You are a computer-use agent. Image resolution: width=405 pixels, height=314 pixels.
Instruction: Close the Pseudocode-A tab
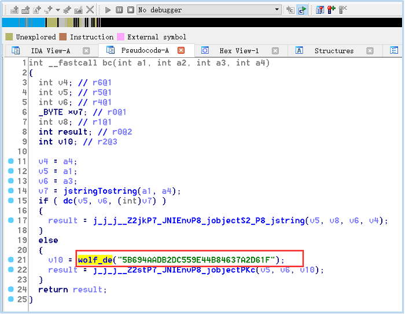[x=181, y=50]
